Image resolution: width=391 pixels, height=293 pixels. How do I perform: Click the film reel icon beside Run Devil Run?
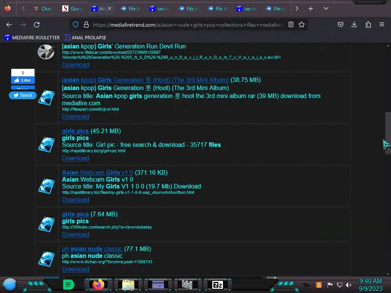[x=46, y=52]
